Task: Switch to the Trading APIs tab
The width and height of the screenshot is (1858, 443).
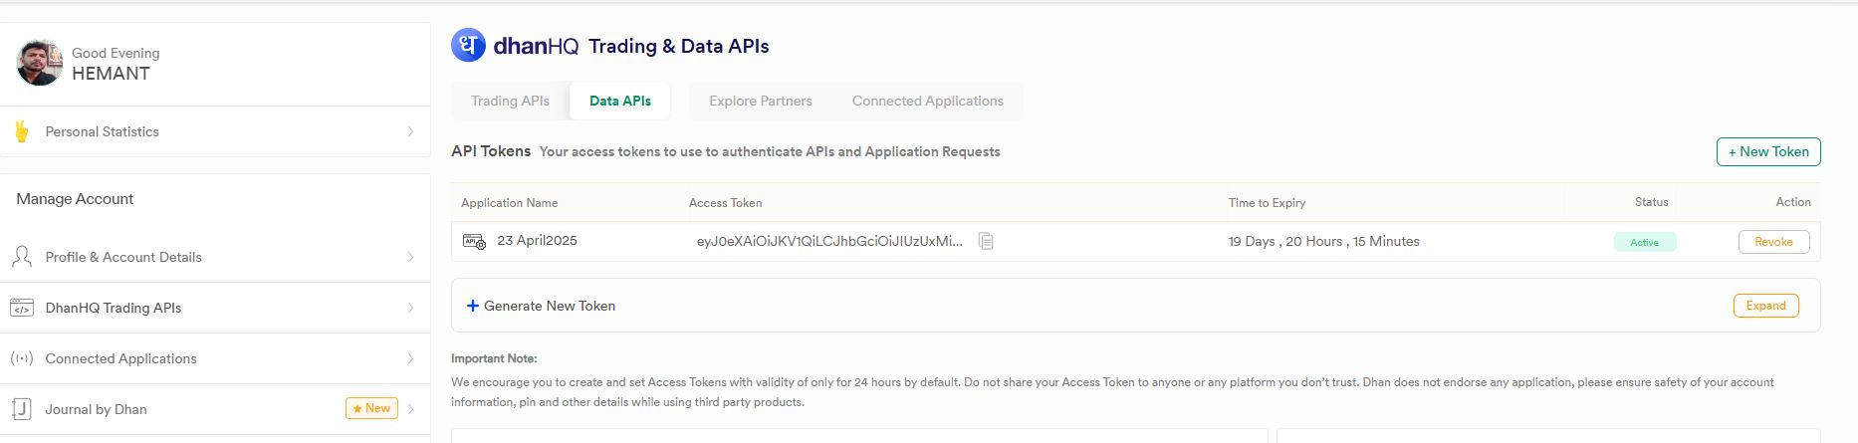Action: pos(510,101)
